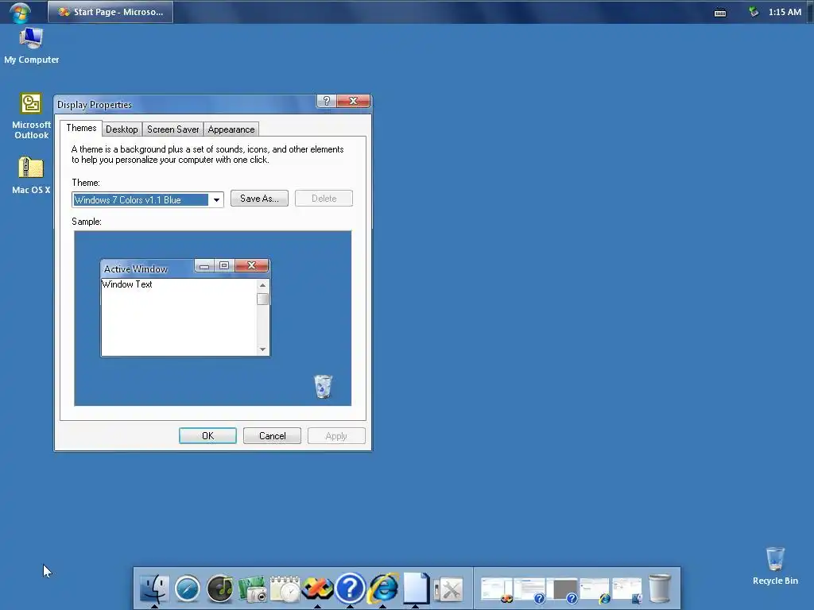This screenshot has width=814, height=610.
Task: Click Window Text in the sample preview
Action: [x=127, y=284]
